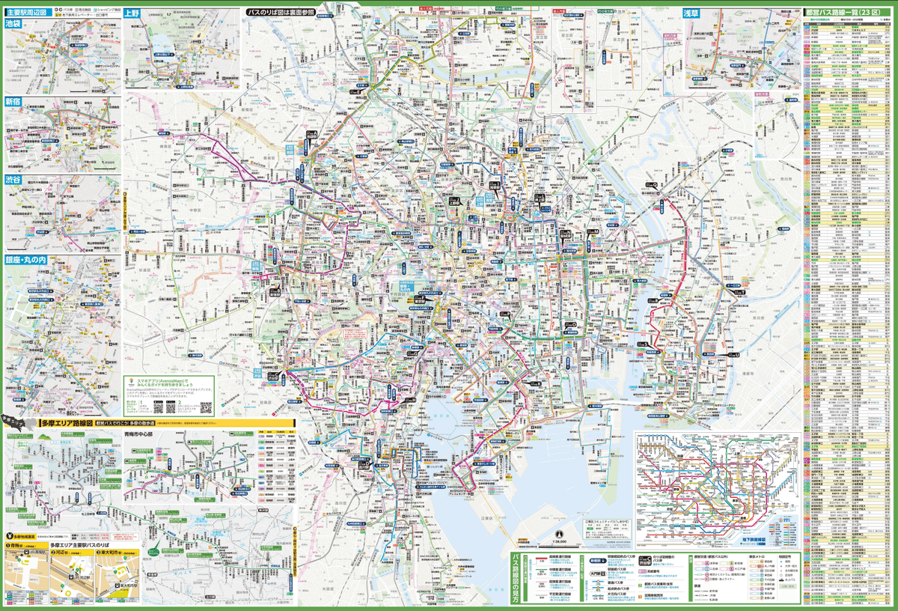Click the 青梅市中心部 inset label
This screenshot has height=611, width=898.
pyautogui.click(x=138, y=434)
